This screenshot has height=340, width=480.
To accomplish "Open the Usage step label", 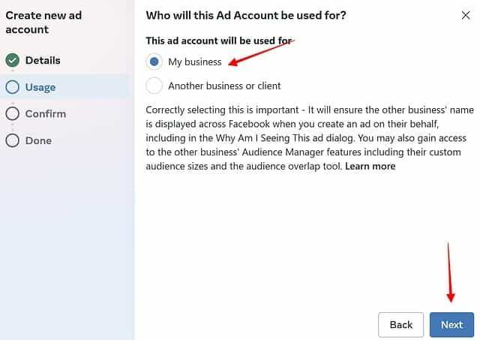I will click(x=40, y=87).
